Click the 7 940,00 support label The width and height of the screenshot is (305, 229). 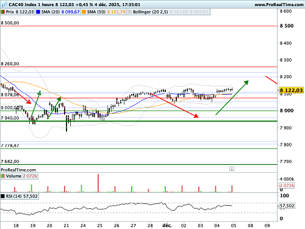coord(10,118)
